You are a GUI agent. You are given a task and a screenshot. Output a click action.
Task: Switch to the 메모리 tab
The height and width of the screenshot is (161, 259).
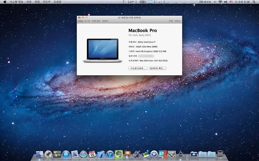(x=105, y=21)
